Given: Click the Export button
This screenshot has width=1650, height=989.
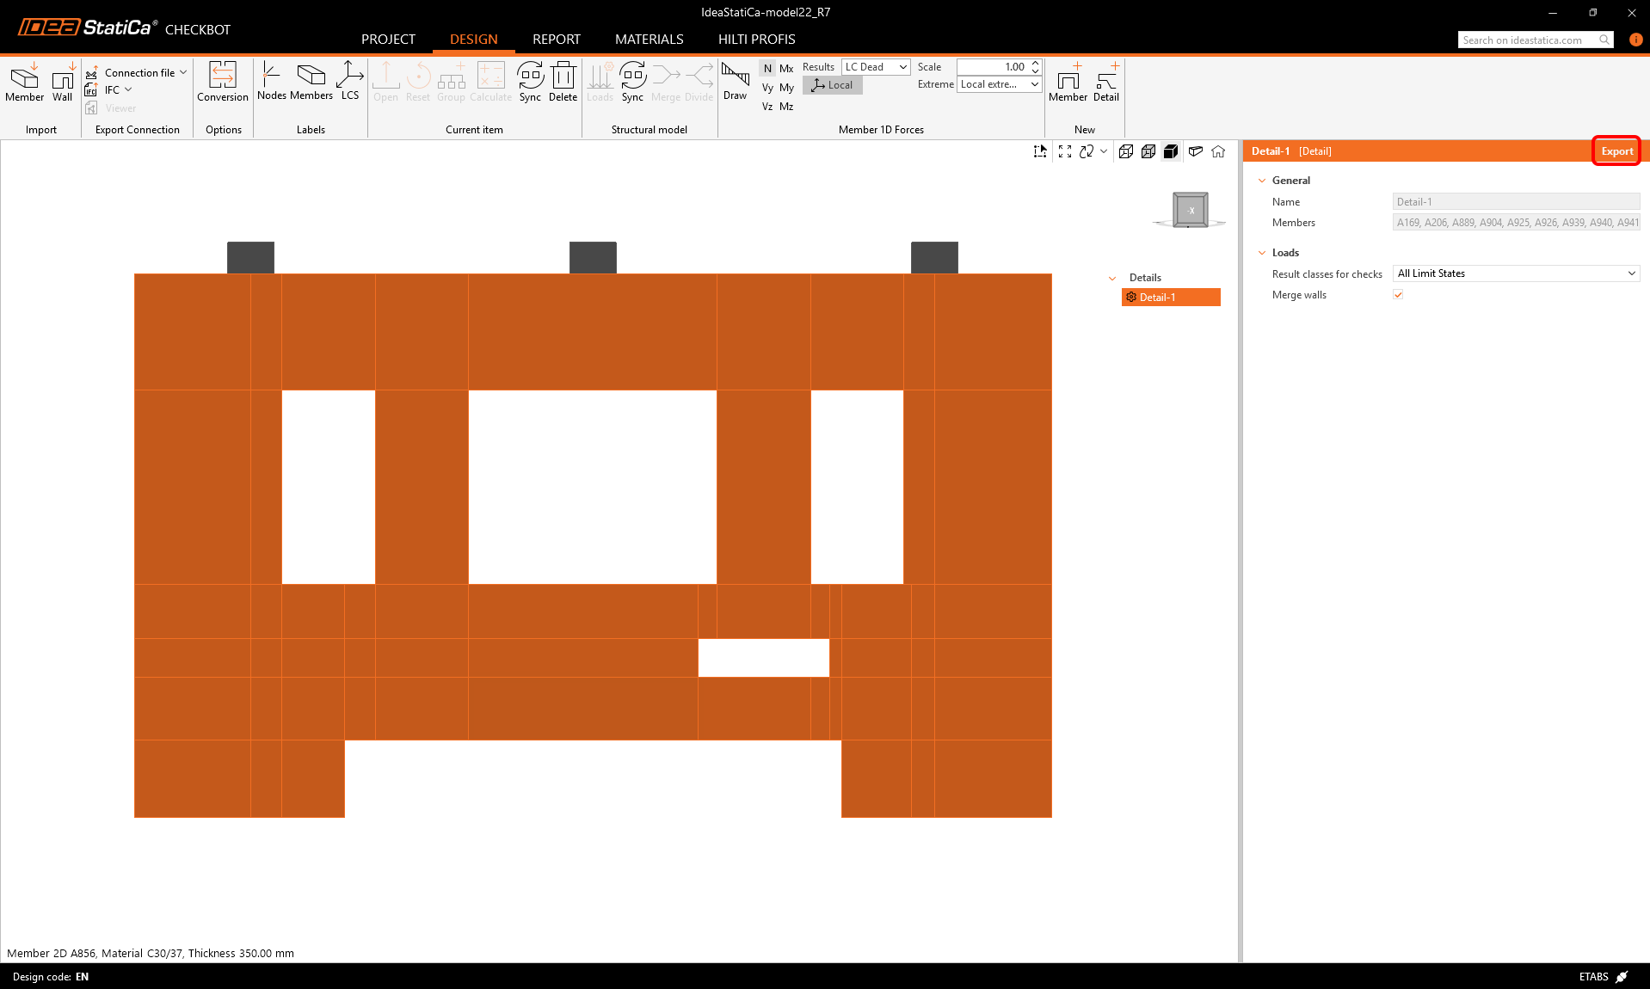Looking at the screenshot, I should [1616, 151].
